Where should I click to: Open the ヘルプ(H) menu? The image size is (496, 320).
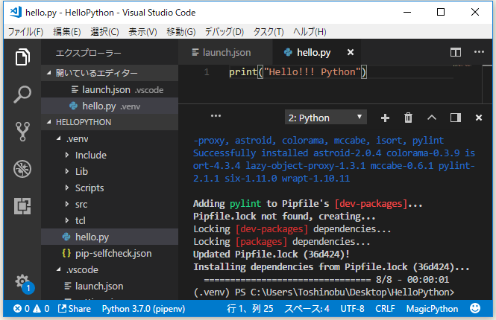(x=310, y=31)
